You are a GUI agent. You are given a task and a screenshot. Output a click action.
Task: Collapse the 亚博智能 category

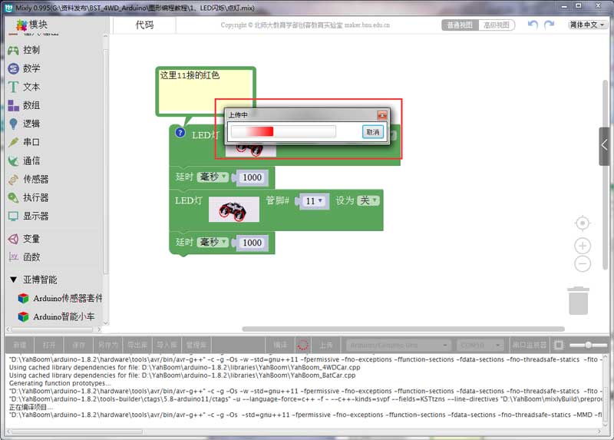14,280
